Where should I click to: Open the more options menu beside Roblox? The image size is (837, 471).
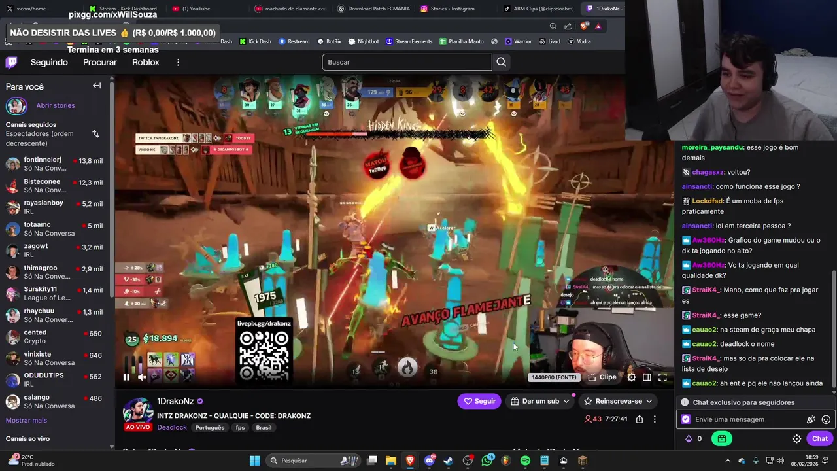pyautogui.click(x=178, y=62)
